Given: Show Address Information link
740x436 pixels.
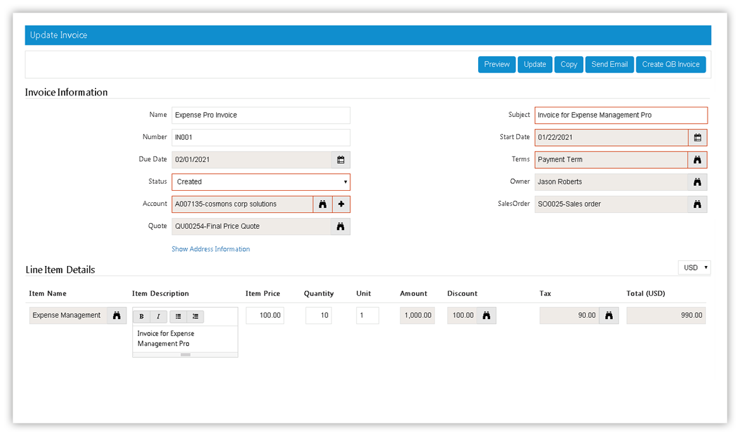Looking at the screenshot, I should tap(211, 249).
